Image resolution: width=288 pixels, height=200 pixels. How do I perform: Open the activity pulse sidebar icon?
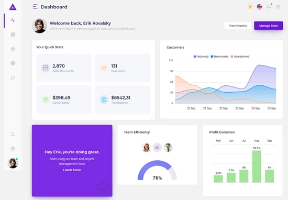pyautogui.click(x=13, y=20)
